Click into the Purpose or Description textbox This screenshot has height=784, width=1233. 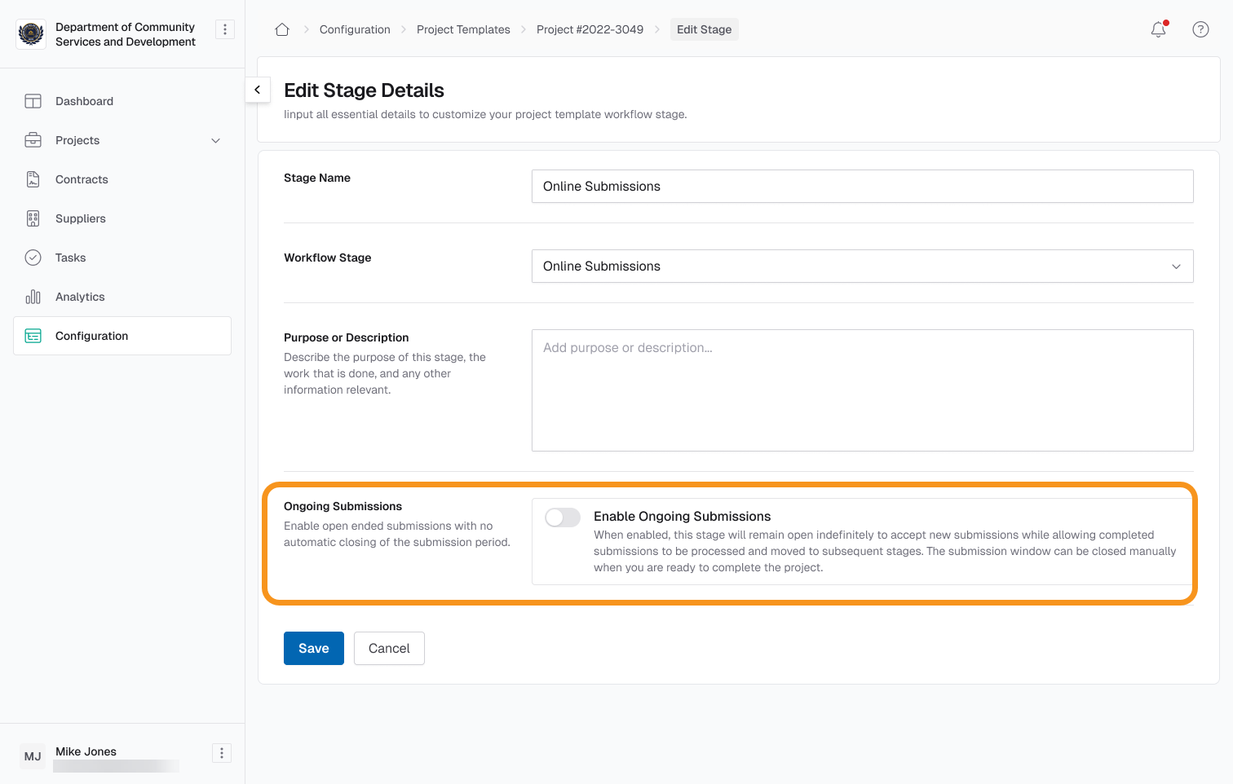(862, 390)
